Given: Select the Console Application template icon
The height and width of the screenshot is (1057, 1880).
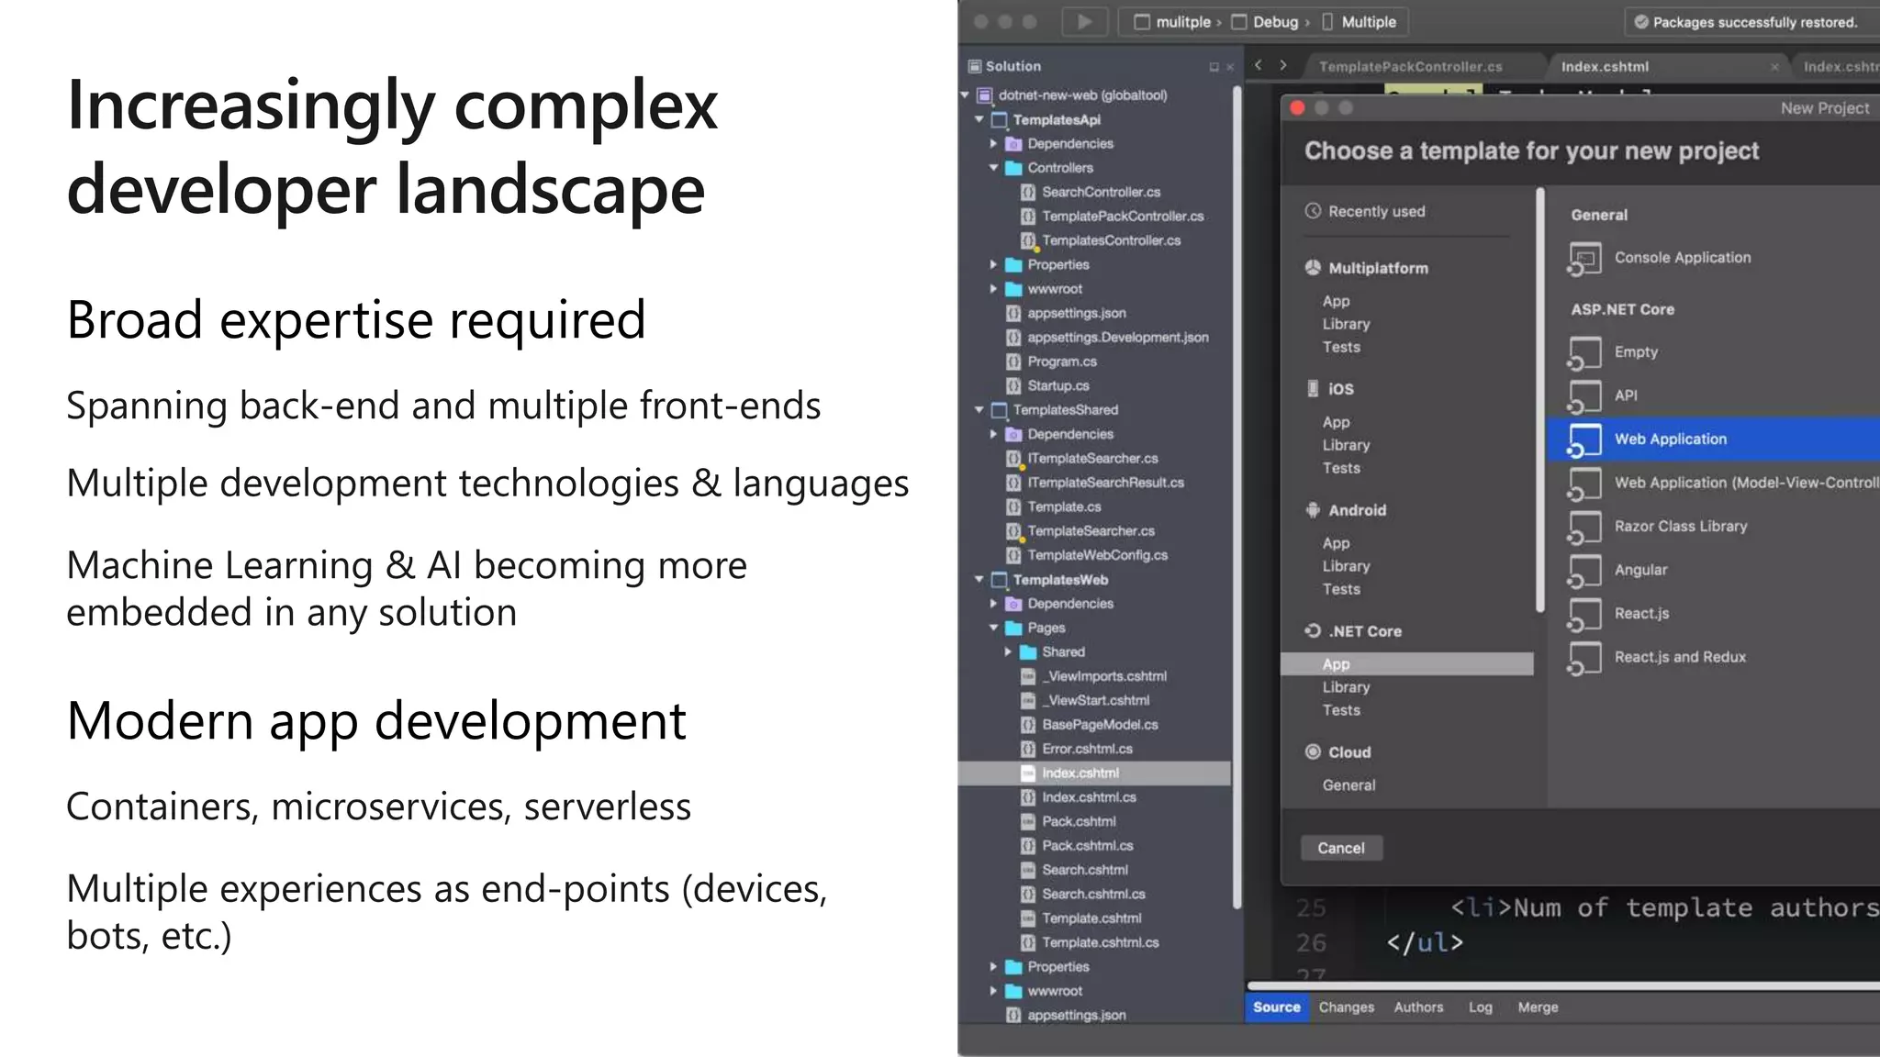Looking at the screenshot, I should (1584, 259).
